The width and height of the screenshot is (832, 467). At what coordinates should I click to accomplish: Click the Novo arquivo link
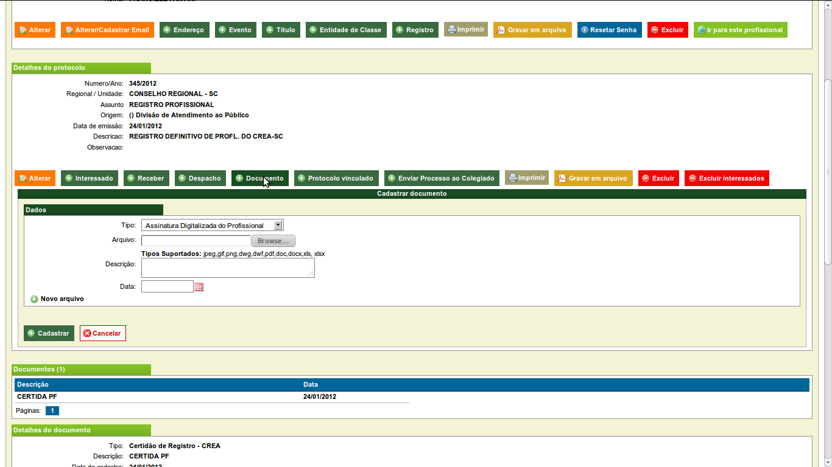(62, 299)
